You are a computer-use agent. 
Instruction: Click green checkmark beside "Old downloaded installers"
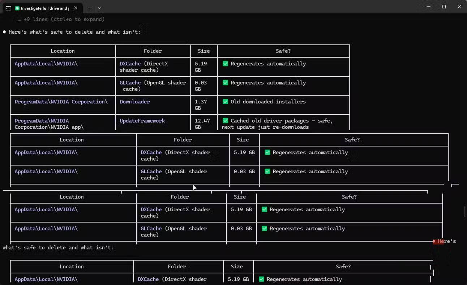(225, 102)
